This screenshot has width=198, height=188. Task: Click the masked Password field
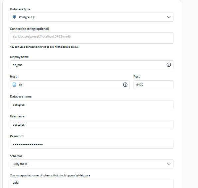(92, 144)
